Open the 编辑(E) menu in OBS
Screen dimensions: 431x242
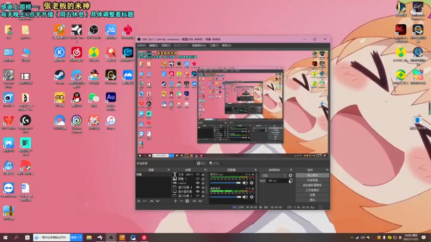(x=154, y=45)
